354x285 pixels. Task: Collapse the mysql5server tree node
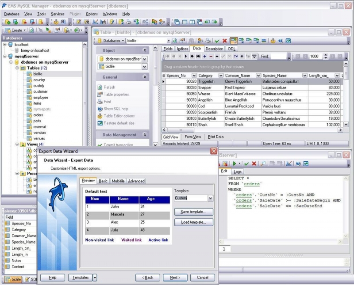pos(5,56)
